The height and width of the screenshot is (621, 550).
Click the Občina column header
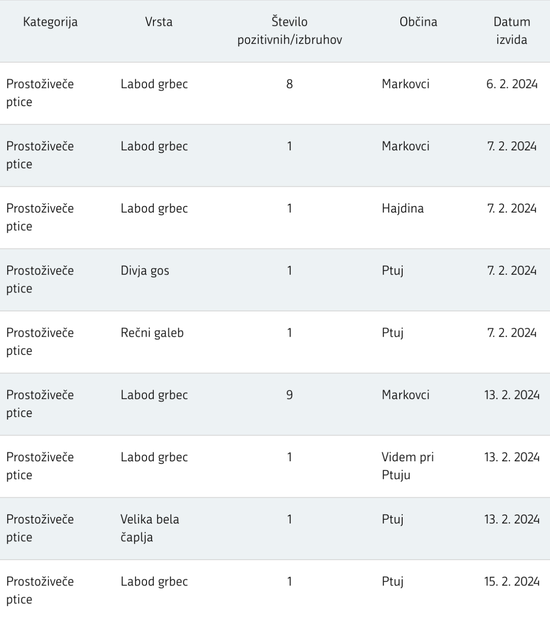tap(418, 22)
